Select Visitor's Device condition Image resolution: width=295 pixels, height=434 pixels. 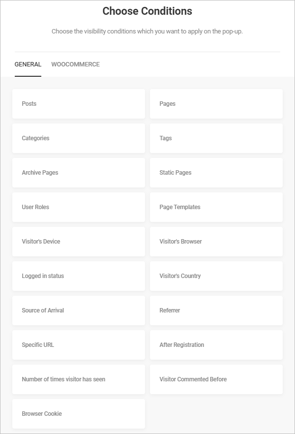[x=79, y=242]
